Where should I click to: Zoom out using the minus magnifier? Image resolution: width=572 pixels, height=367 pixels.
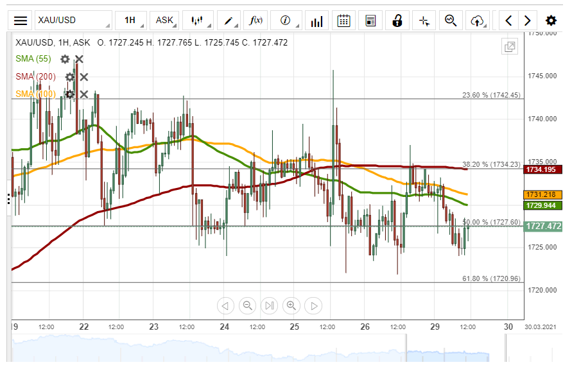(x=247, y=305)
